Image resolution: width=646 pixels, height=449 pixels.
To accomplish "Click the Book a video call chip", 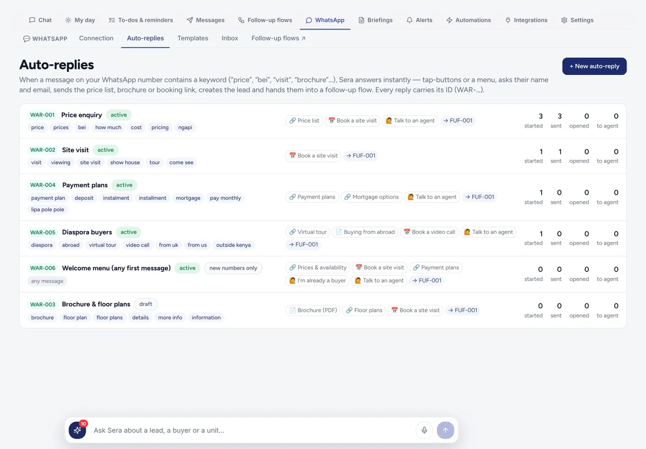I will tap(429, 232).
